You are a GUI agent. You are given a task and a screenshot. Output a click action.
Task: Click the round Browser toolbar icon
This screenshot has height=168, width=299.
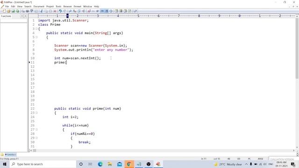click(111, 11)
